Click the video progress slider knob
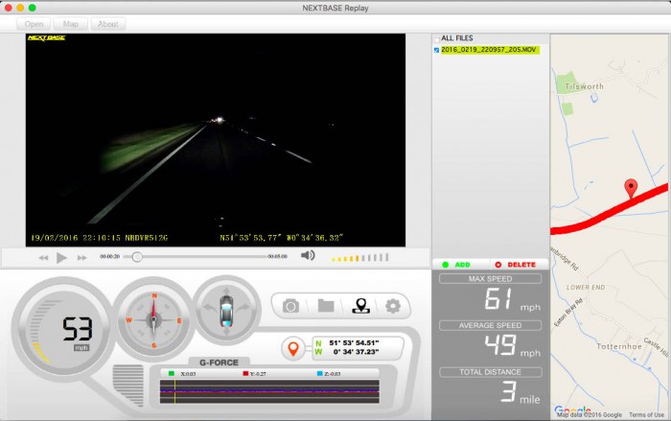This screenshot has width=671, height=421. (x=137, y=257)
